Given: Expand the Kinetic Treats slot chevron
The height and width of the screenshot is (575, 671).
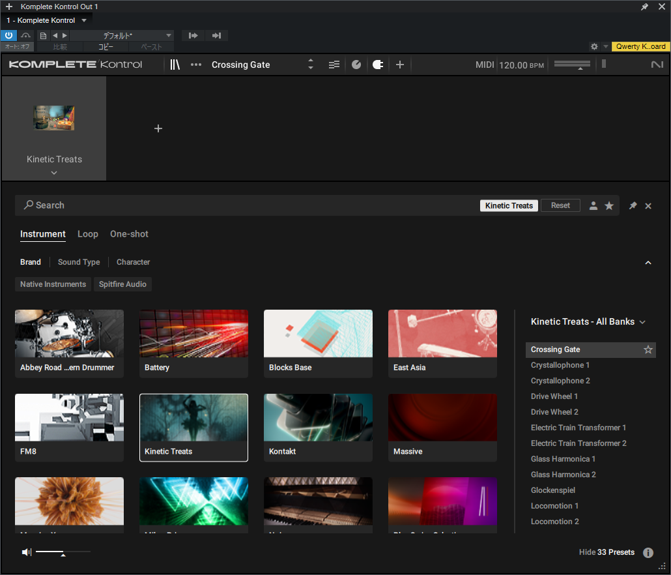Looking at the screenshot, I should 54,173.
